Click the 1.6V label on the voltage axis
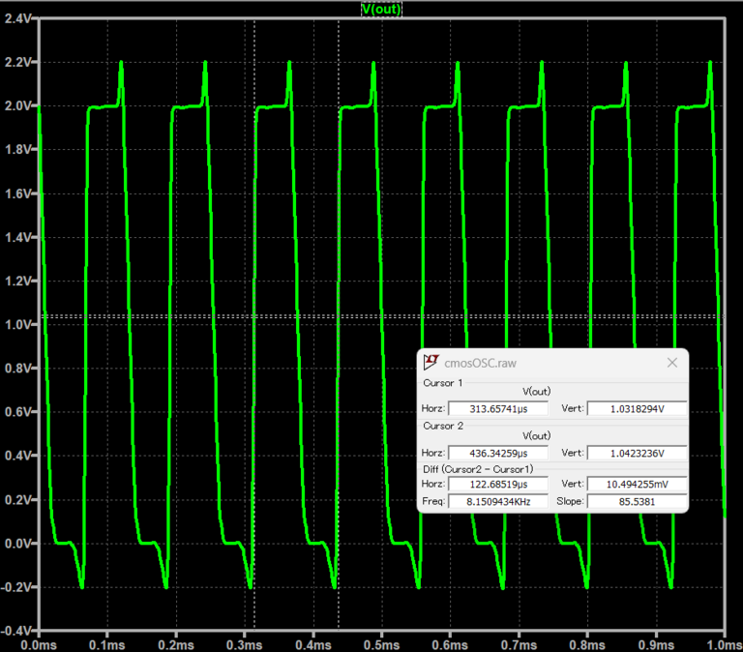This screenshot has height=652, width=743. pyautogui.click(x=18, y=193)
